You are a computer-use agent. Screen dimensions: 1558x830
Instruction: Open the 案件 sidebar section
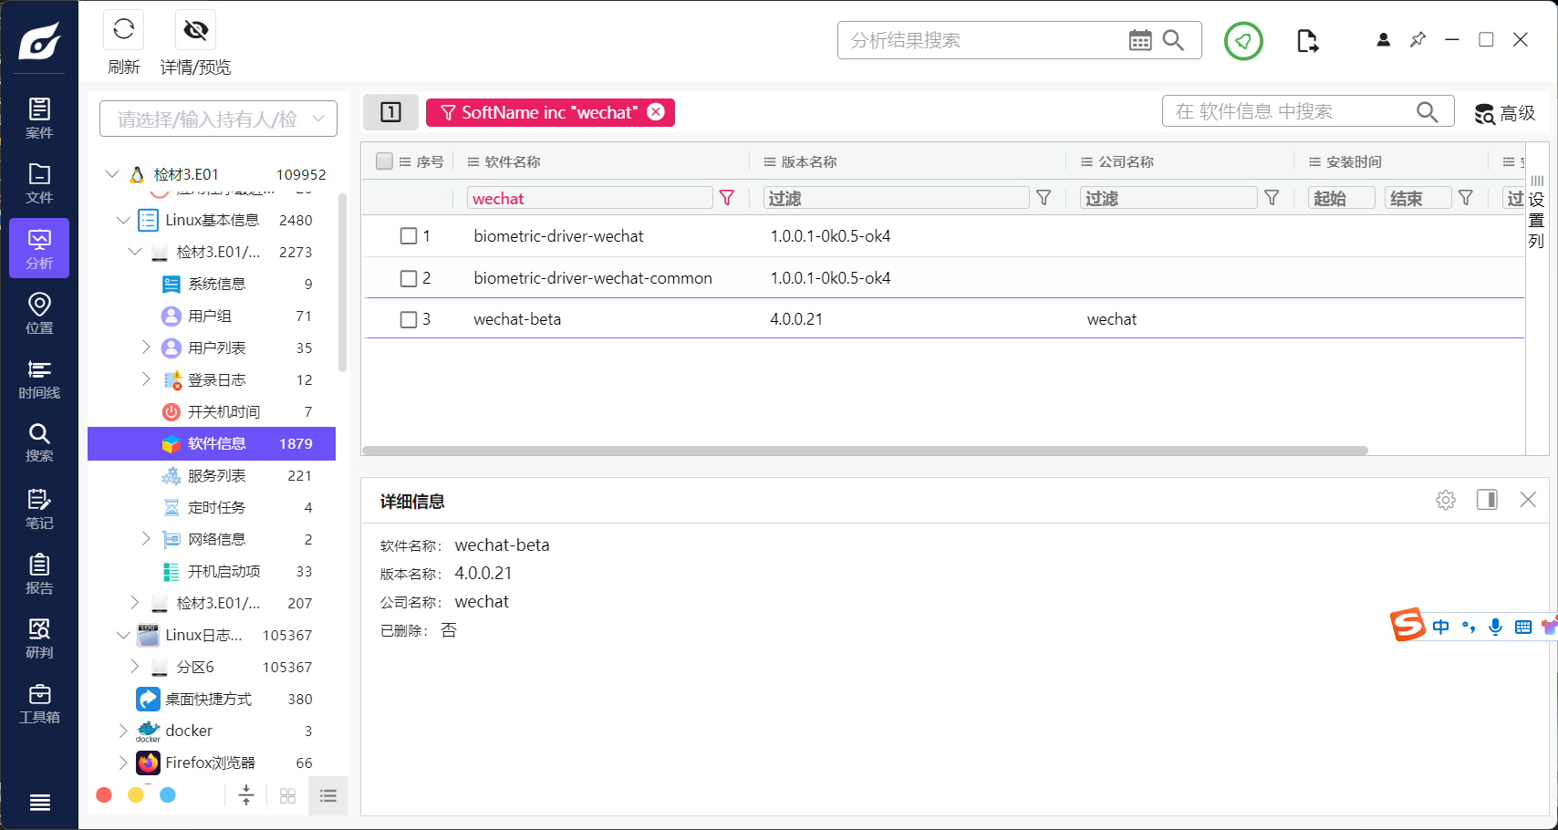click(x=39, y=119)
